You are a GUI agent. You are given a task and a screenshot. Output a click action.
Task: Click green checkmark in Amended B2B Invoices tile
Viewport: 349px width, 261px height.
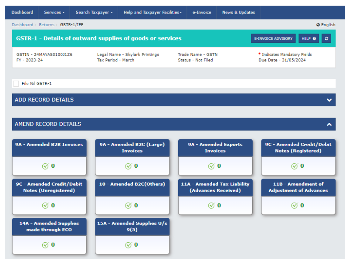(45, 166)
